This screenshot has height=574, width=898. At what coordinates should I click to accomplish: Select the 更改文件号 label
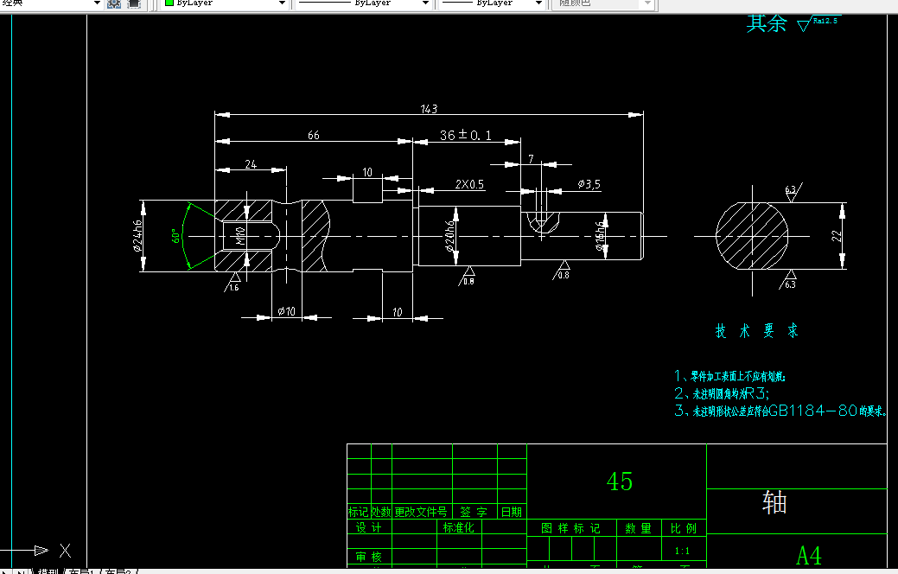click(x=420, y=512)
